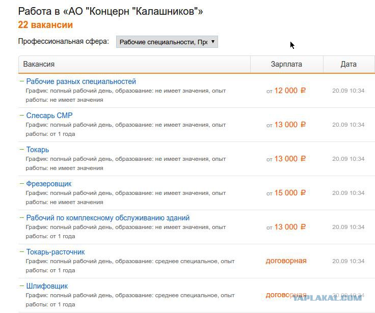Open Рабочий по комплексному обслуживанию зданий vacancy

click(x=108, y=218)
